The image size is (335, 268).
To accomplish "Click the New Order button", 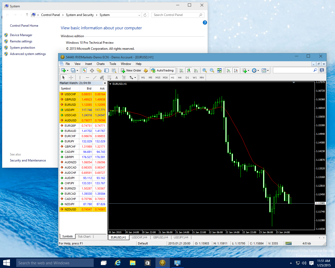I will pos(131,70).
